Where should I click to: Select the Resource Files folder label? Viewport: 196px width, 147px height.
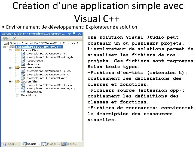31,68
